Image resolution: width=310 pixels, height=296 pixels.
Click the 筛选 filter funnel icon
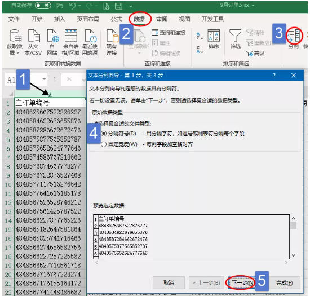click(235, 36)
